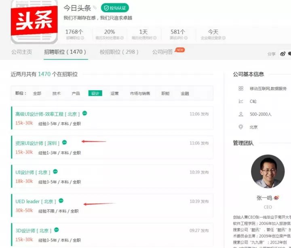The image size is (291, 248).
Task: Click the info icon under the 1天 stat
Action: pyautogui.click(x=154, y=38)
